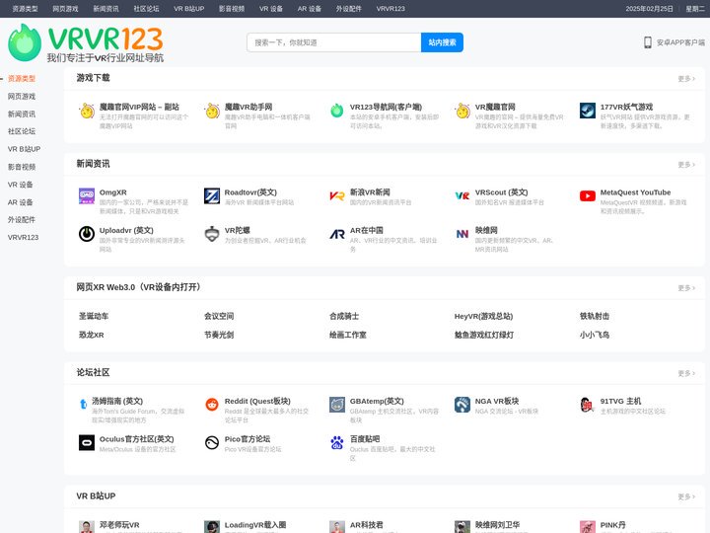Select VRVR123 in the left sidebar
This screenshot has height=533, width=710.
point(23,238)
